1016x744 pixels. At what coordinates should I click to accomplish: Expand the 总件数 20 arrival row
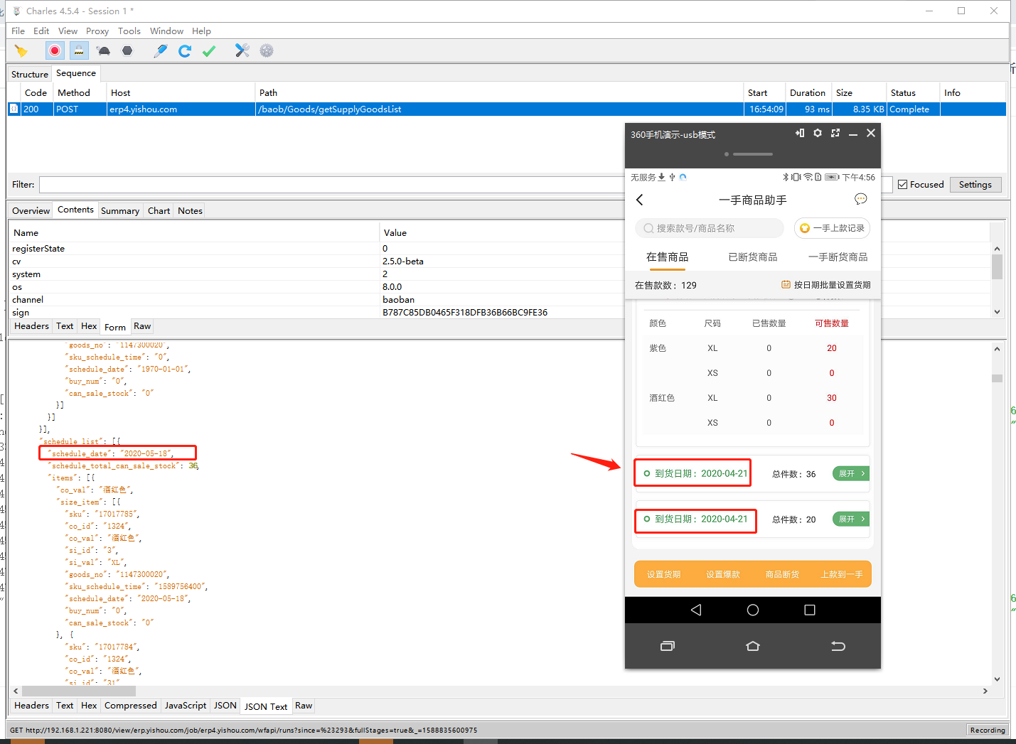pos(851,519)
